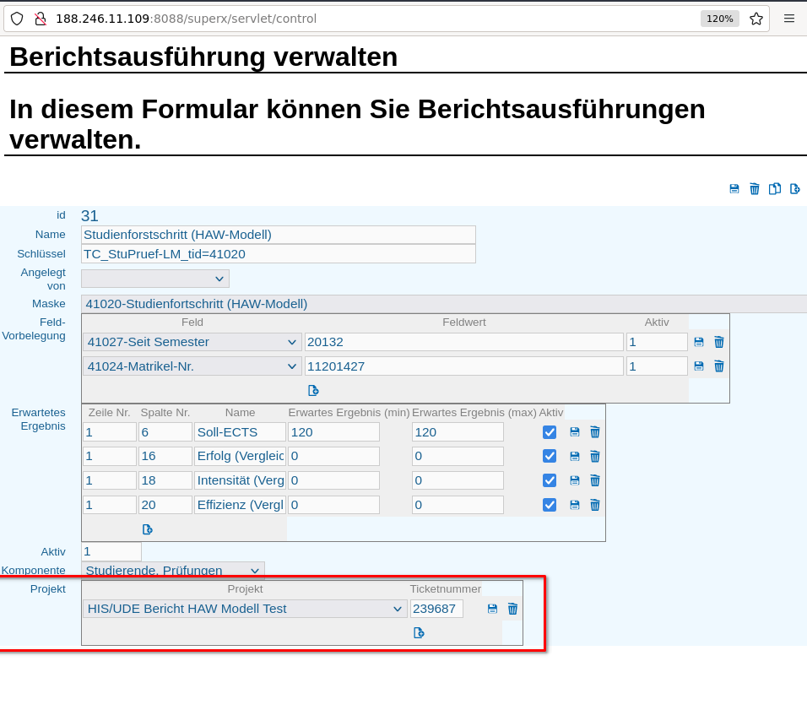Open the Angelegt von dropdown
The width and height of the screenshot is (807, 710).
coord(155,279)
